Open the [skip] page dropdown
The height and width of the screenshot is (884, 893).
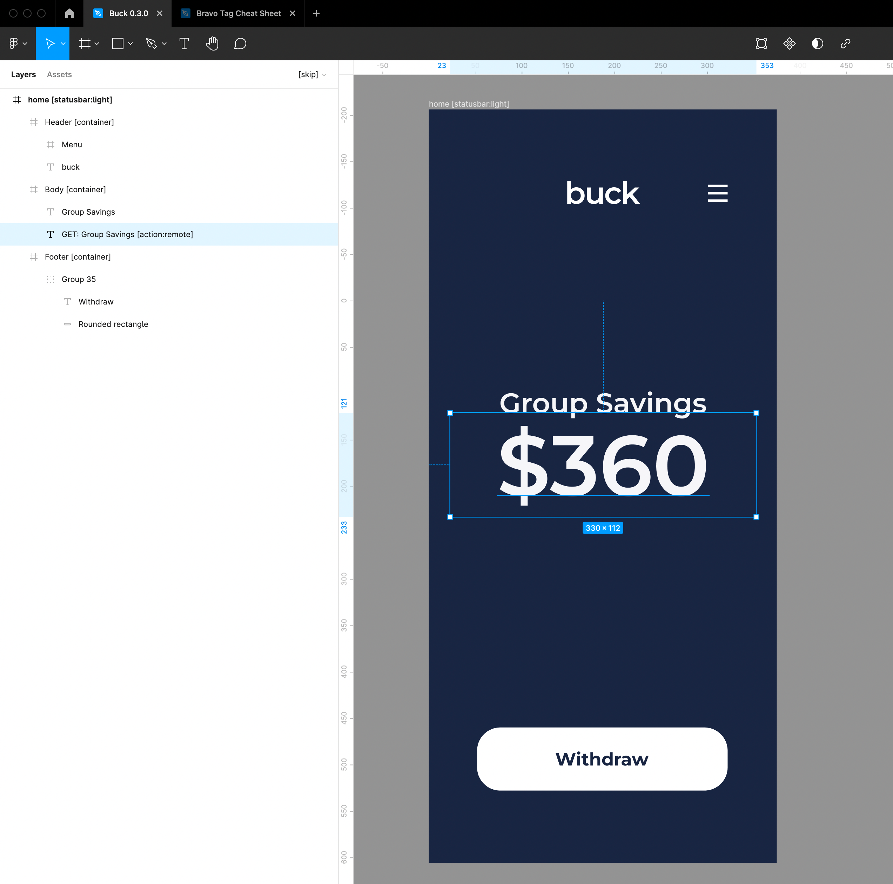313,74
